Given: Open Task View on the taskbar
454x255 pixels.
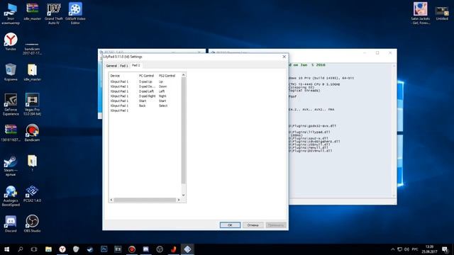Looking at the screenshot, I should pyautogui.click(x=34, y=249).
